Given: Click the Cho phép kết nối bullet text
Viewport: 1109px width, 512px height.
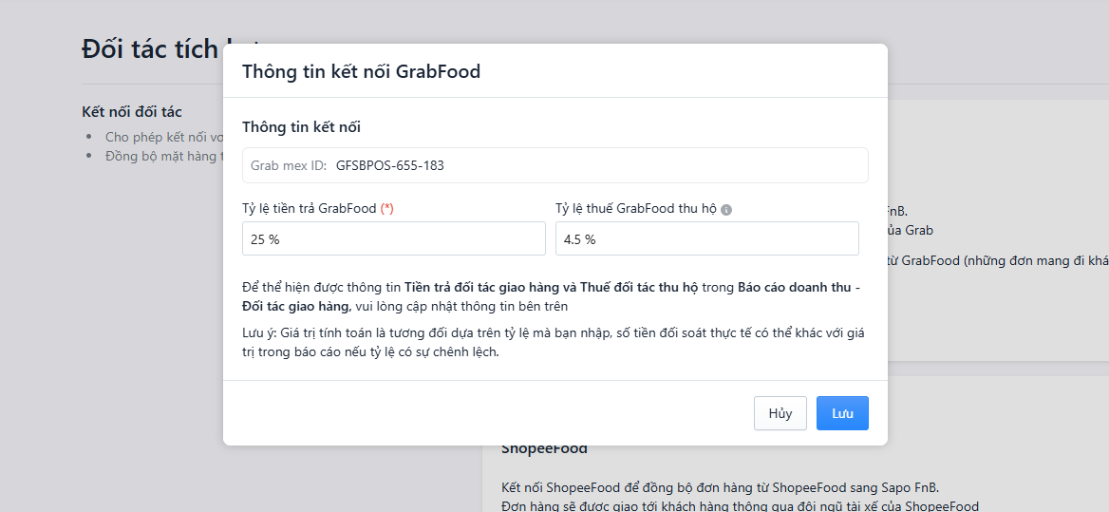Looking at the screenshot, I should [164, 137].
